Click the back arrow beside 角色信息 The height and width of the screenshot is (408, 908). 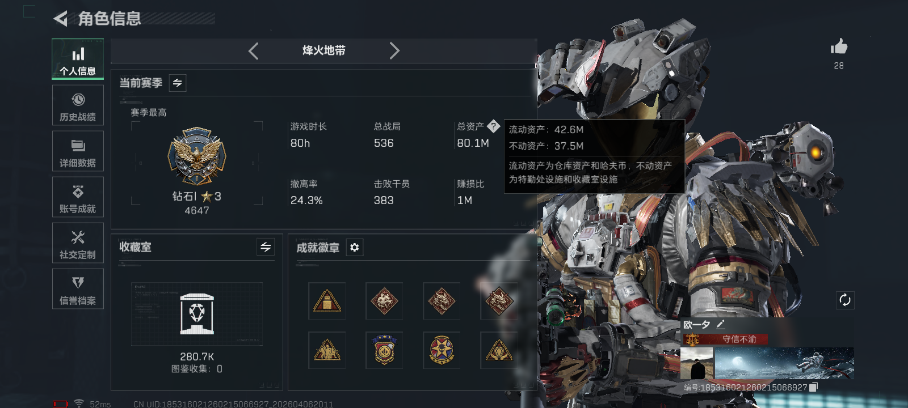[x=60, y=19]
